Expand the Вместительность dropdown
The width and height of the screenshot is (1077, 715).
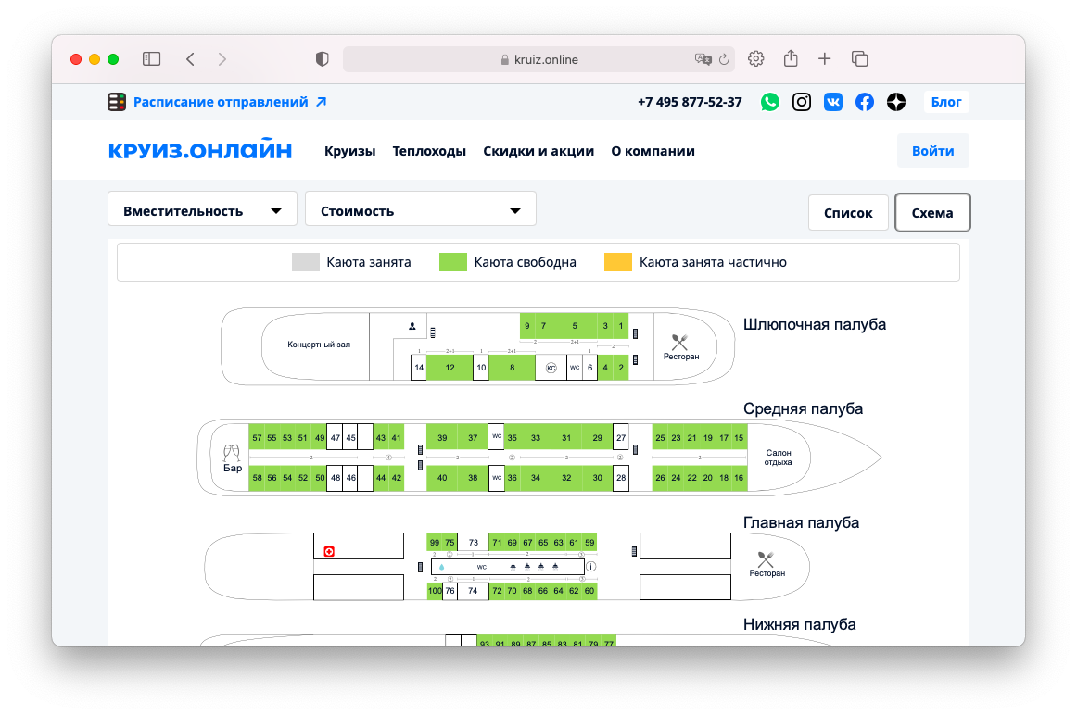[202, 210]
